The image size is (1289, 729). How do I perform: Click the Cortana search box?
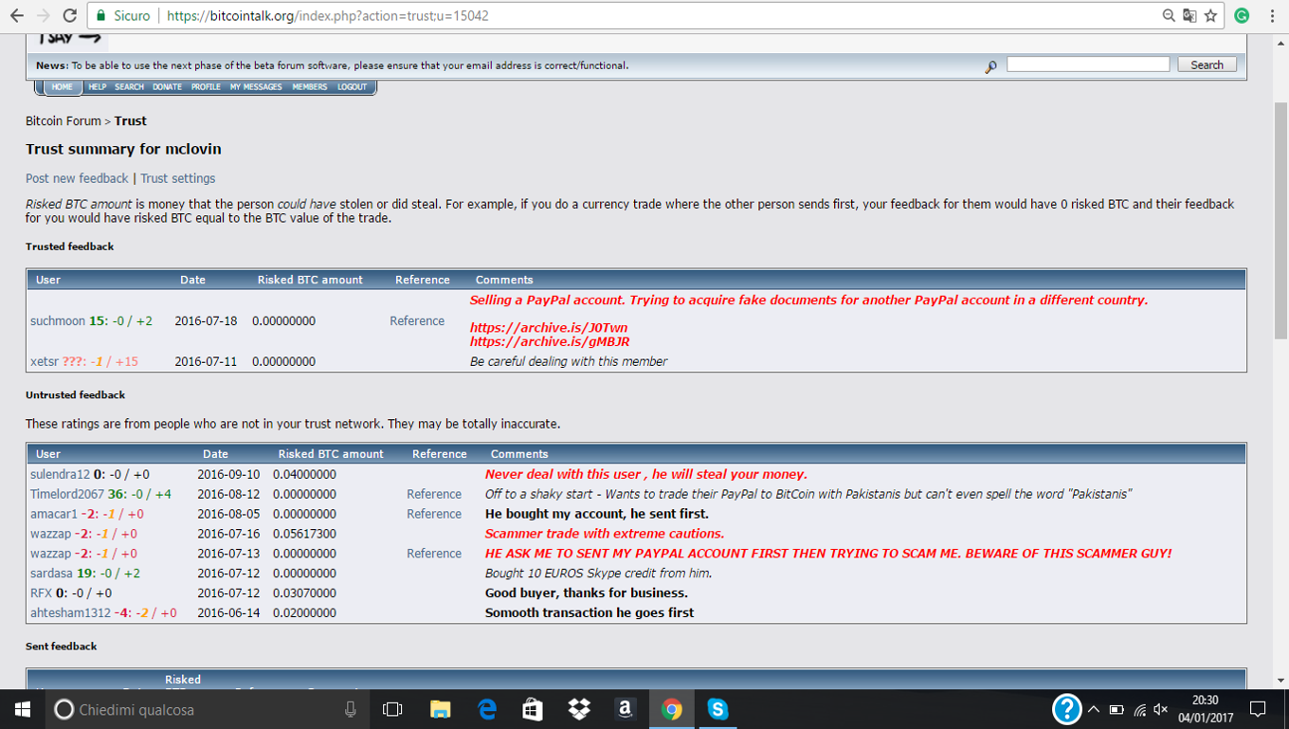coord(207,709)
